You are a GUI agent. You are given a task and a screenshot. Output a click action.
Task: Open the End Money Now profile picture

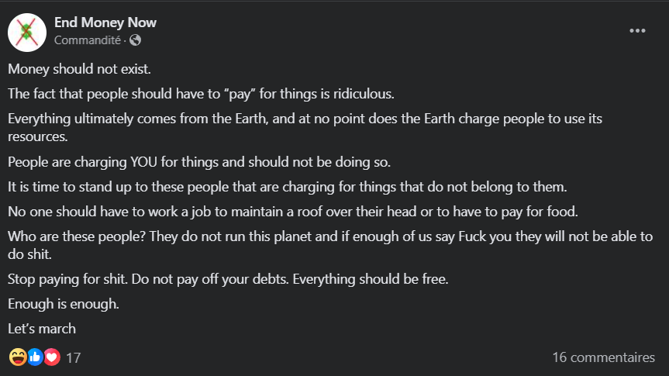tap(27, 33)
